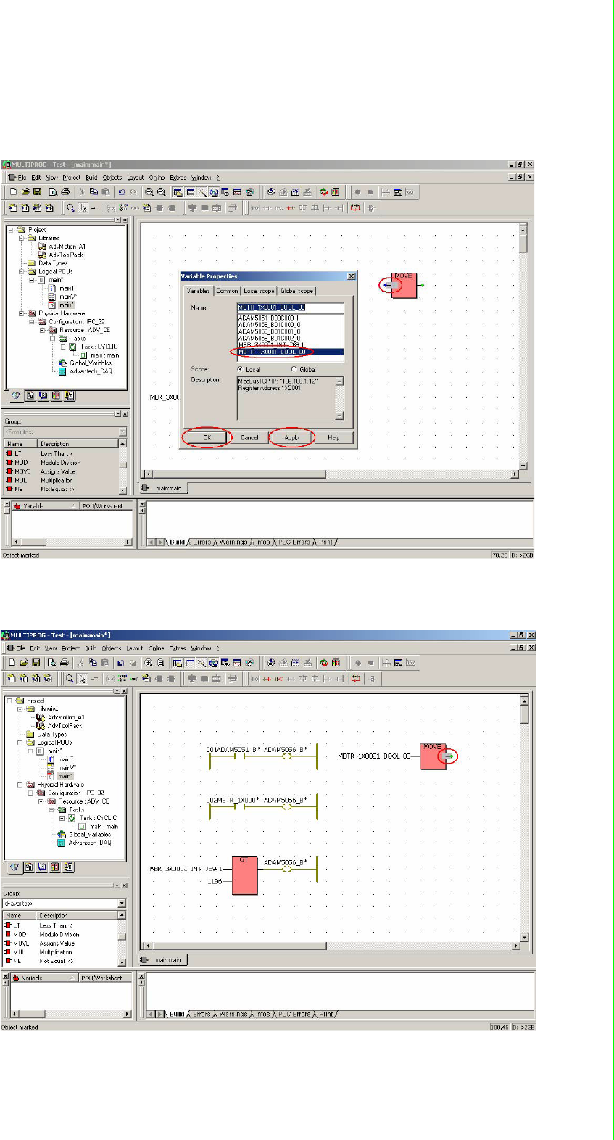Collapse the Physical Hardware node in lower tree

coord(20,785)
